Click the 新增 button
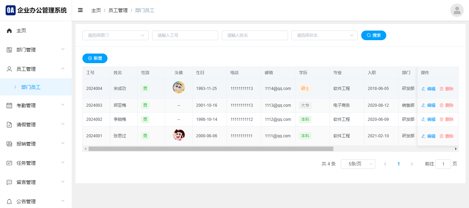The image size is (469, 208). [95, 58]
